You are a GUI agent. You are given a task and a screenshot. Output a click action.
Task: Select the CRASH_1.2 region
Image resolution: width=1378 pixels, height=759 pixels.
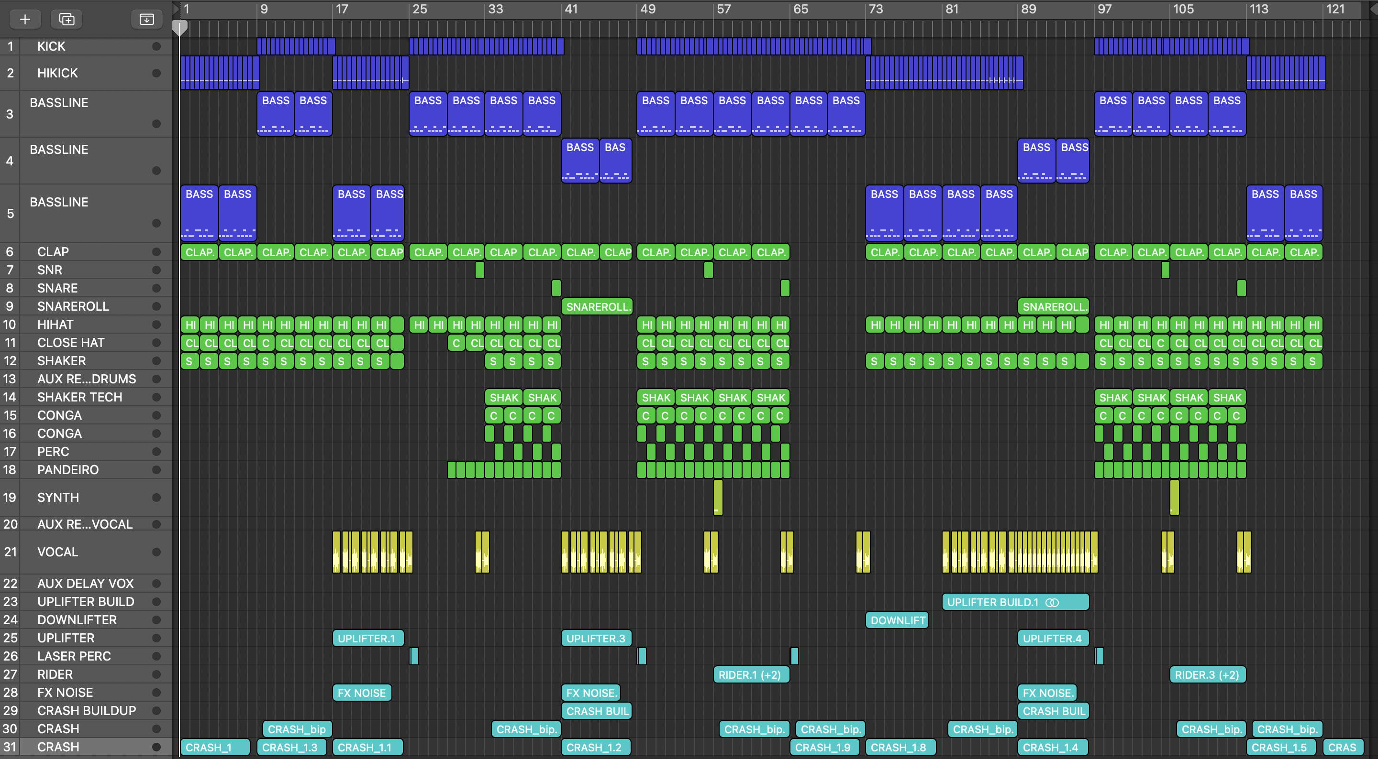tap(596, 747)
